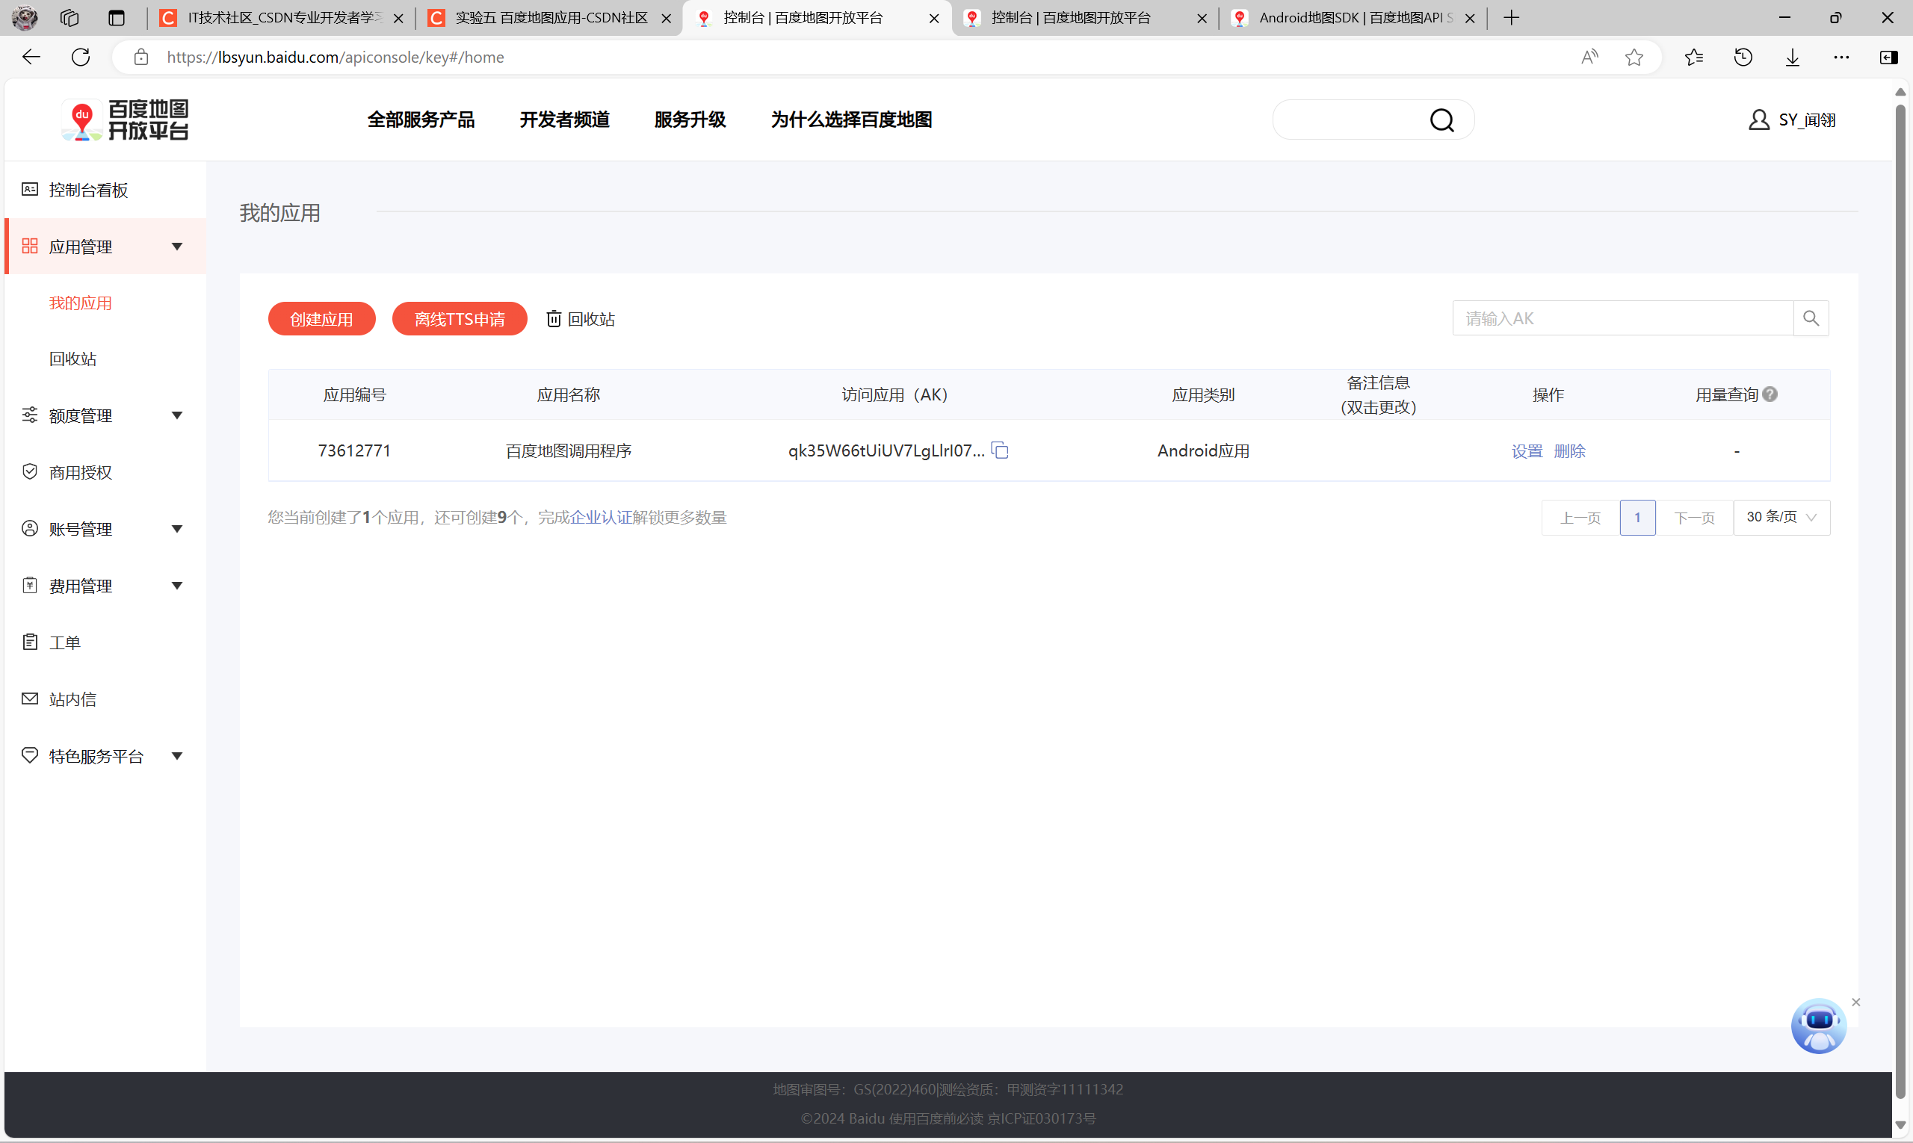Click Baidu Maps Open Platform logo
This screenshot has width=1913, height=1143.
(x=126, y=120)
